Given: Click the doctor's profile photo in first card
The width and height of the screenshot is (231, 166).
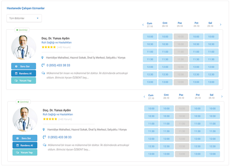Looking at the screenshot, I should (x=24, y=47).
